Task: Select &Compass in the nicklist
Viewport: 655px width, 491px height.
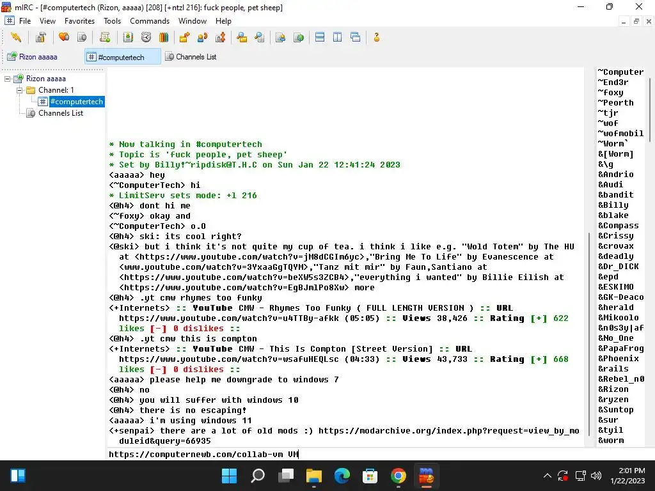Action: click(618, 226)
